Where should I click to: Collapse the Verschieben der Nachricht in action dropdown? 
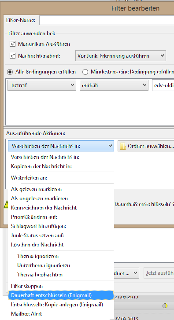coord(61,146)
